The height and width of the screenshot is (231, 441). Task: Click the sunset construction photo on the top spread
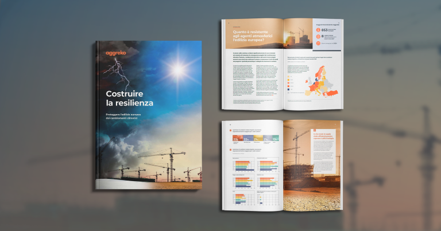(298, 34)
